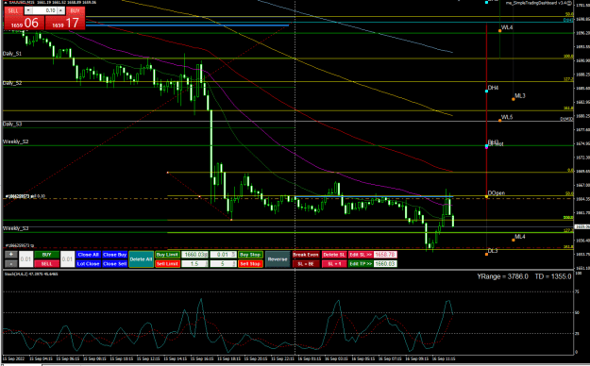Click the Daily_S3 pivot label
Screen dimensions: 590x366
point(12,125)
